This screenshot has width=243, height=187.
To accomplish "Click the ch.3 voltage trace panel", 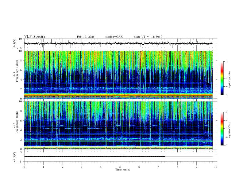I will coord(120,157).
